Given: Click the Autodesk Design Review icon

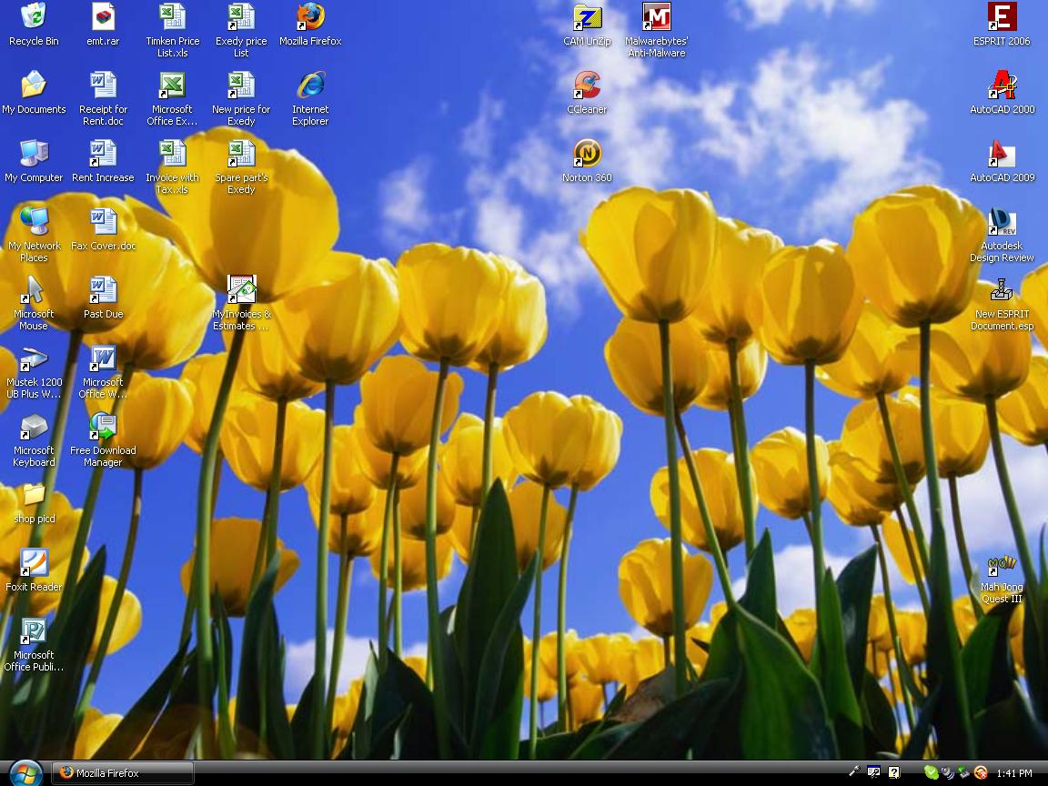Looking at the screenshot, I should coord(1002,222).
